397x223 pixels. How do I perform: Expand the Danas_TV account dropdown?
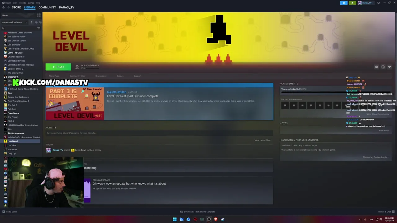(x=366, y=3)
